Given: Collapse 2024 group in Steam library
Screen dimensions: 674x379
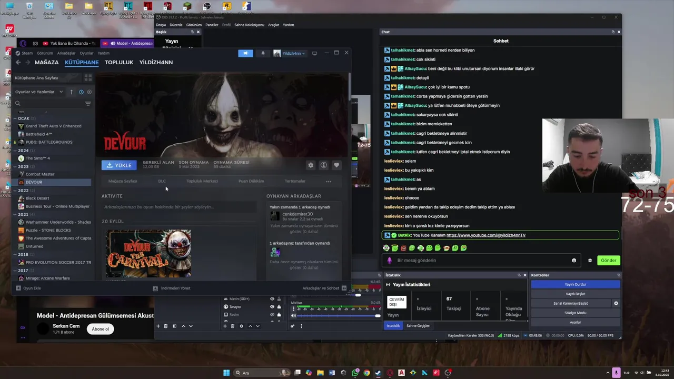Looking at the screenshot, I should [x=15, y=151].
